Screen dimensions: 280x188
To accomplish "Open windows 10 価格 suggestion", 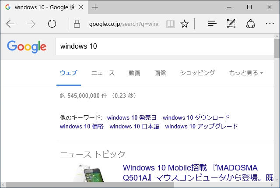I will pyautogui.click(x=82, y=126).
